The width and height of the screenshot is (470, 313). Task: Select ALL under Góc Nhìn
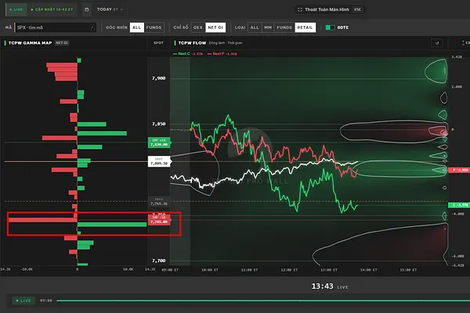point(136,27)
